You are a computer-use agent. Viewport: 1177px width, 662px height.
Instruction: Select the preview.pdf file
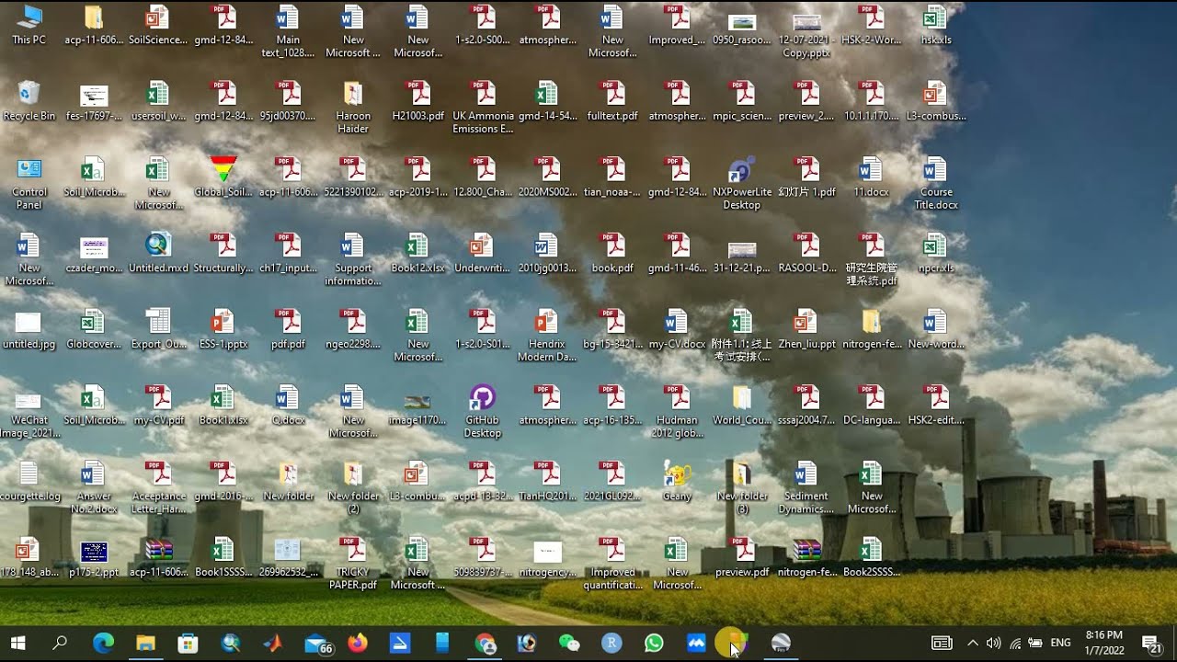point(741,557)
